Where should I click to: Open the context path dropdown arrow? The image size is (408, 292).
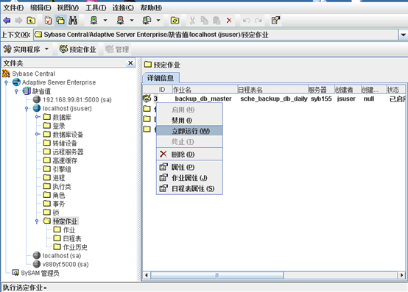tap(403, 35)
